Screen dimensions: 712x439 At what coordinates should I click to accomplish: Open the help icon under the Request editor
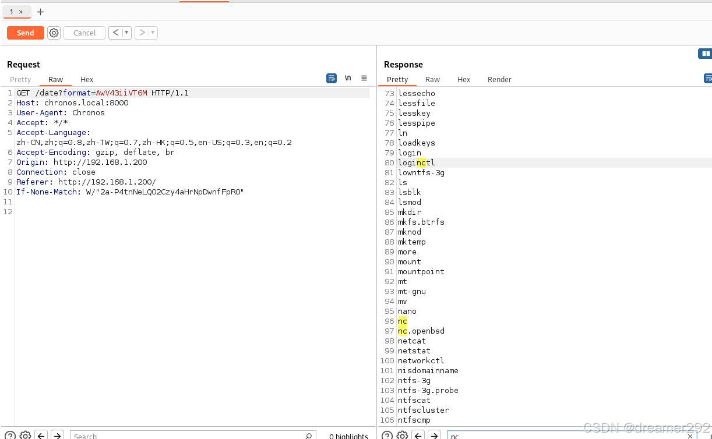(9, 436)
